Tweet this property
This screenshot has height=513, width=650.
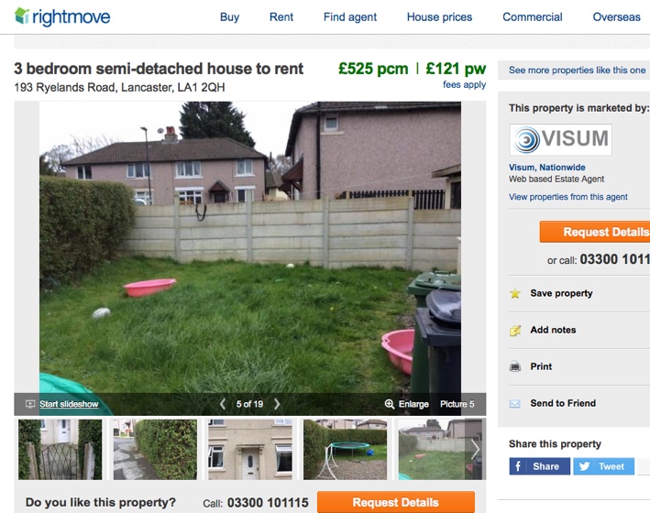(603, 466)
